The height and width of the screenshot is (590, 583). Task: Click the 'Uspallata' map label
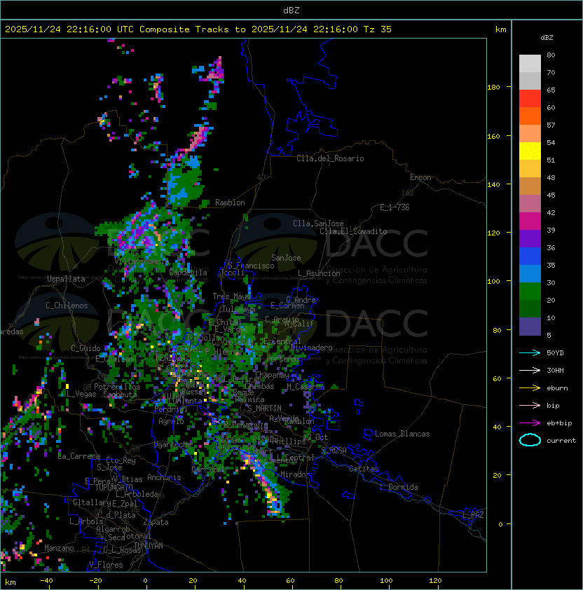pos(66,279)
